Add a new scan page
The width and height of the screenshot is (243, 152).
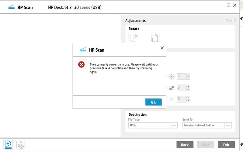8,145
